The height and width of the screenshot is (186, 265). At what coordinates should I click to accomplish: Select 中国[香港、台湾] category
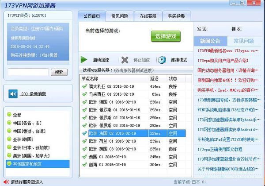point(29,131)
